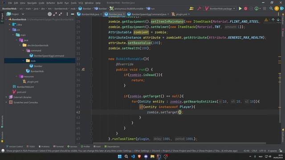Open the Refactor menu

coord(50,3)
